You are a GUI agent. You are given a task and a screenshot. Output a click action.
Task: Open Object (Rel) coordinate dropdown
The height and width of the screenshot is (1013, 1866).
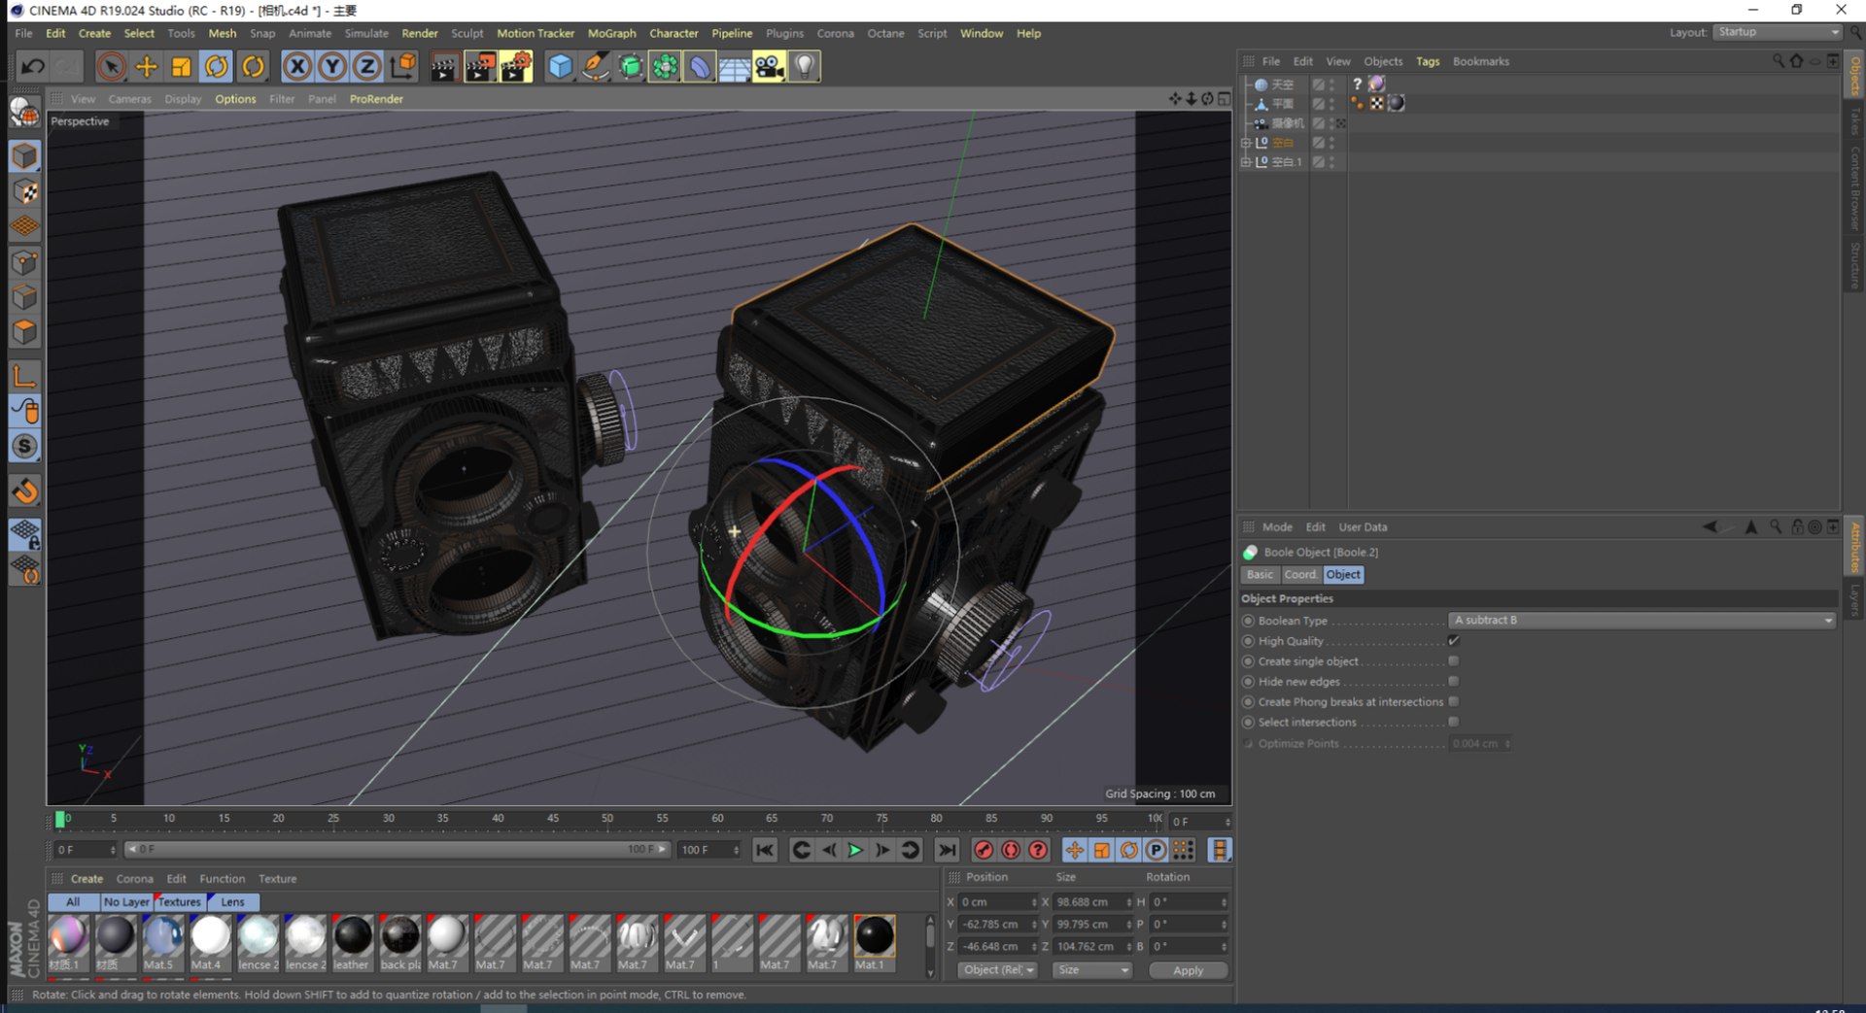tap(997, 970)
